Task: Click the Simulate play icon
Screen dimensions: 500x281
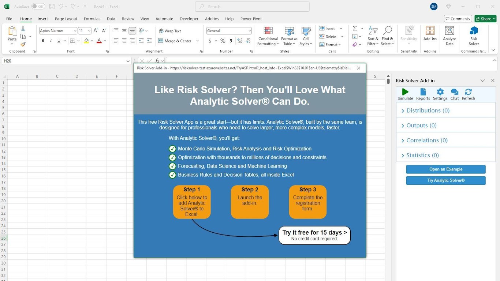Action: point(405,92)
